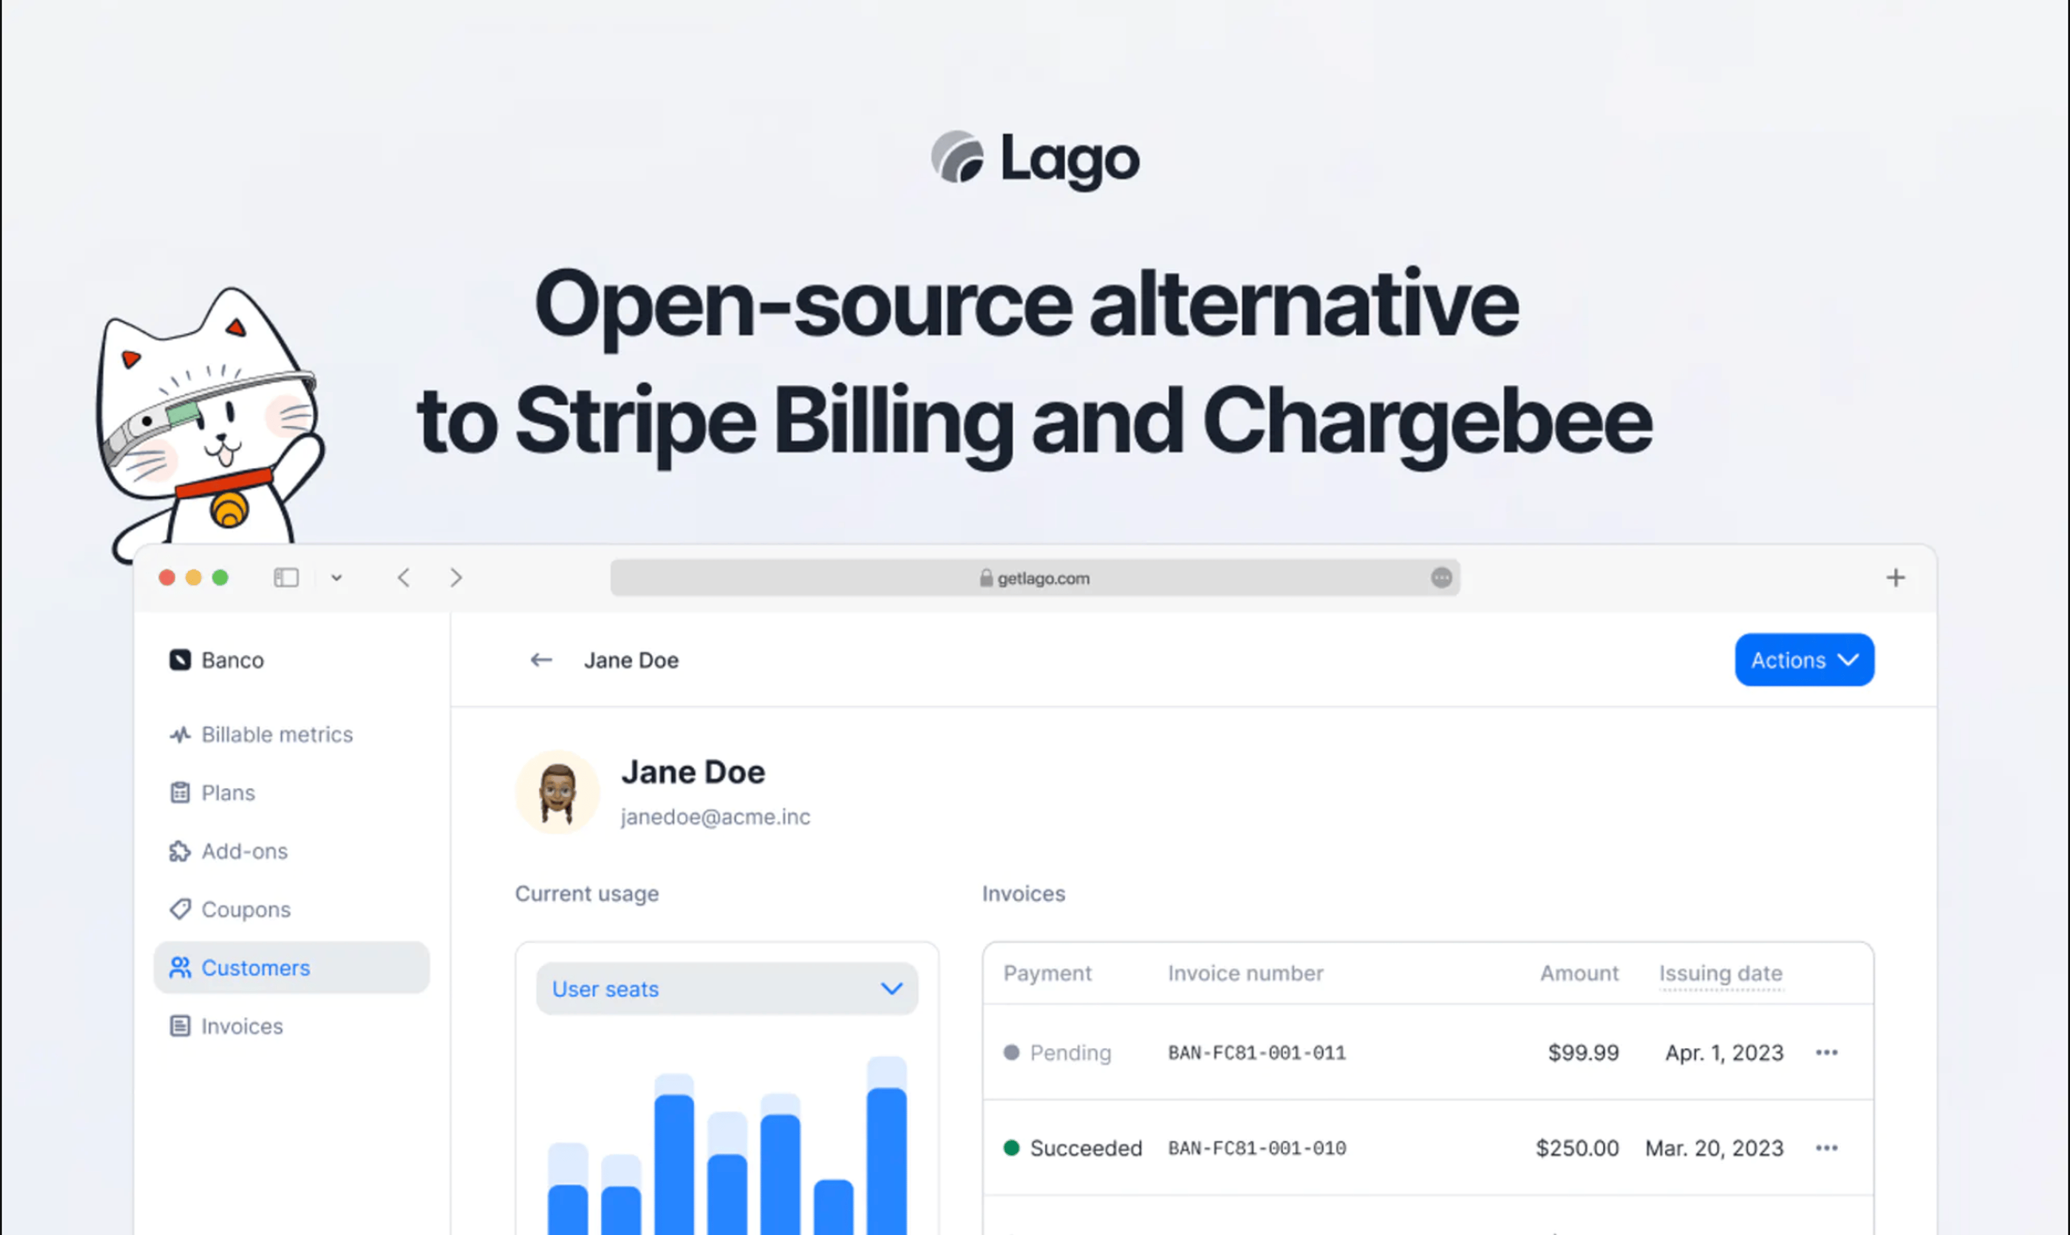Click the Current usage heading
The width and height of the screenshot is (2070, 1235).
coord(587,894)
